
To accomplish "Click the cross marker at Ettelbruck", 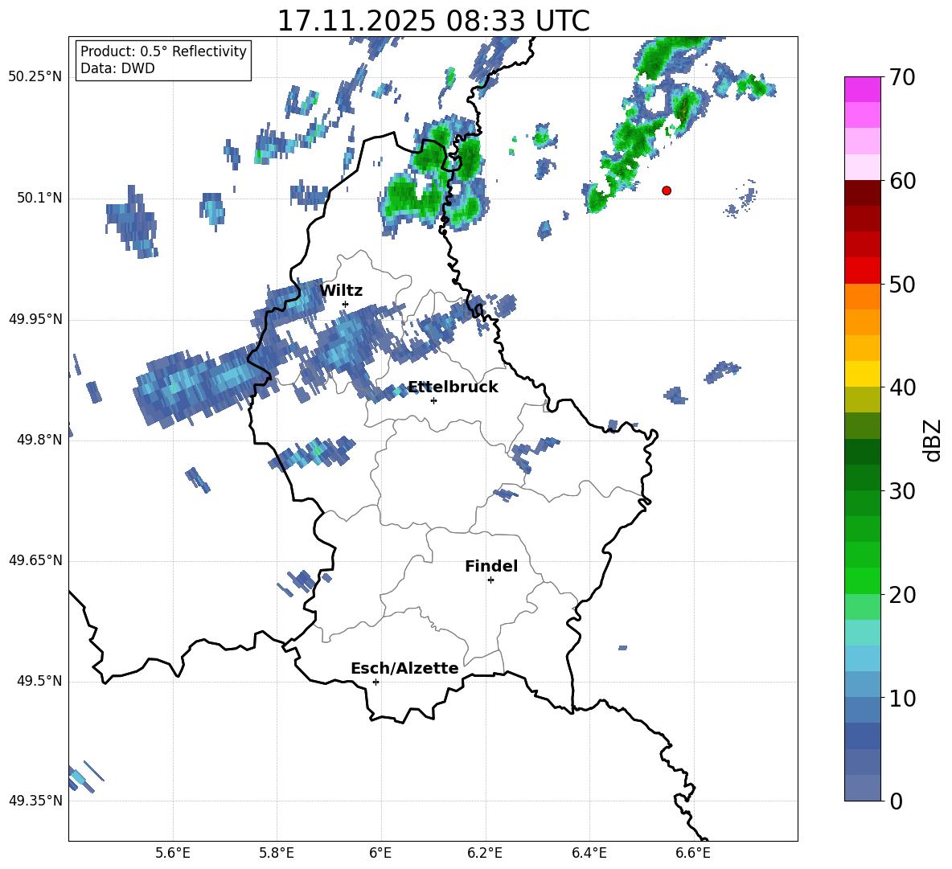I will (x=433, y=400).
